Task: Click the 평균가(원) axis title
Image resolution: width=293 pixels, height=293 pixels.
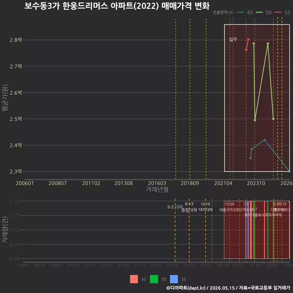Action: click(5, 98)
